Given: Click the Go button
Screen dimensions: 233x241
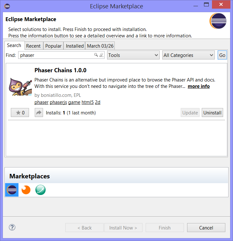Looking at the screenshot, I should pos(222,55).
